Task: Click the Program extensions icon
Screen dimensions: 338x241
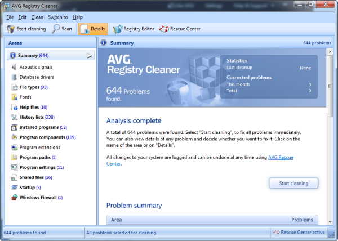Action: coord(14,148)
